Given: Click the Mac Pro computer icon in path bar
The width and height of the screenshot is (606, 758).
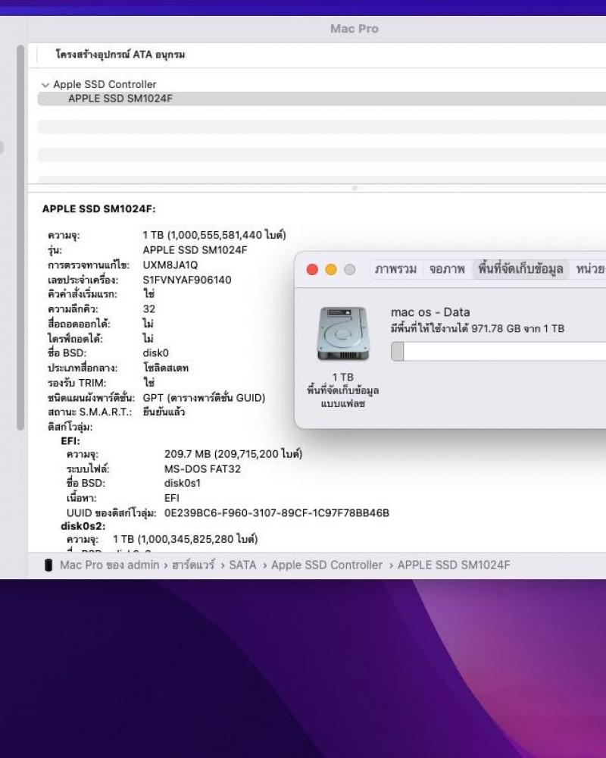Looking at the screenshot, I should click(48, 565).
